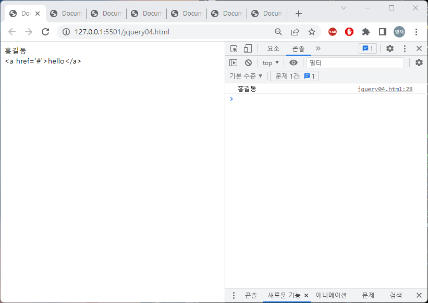The image size is (428, 303).
Task: Click the 홍길동 console log message
Action: [247, 89]
